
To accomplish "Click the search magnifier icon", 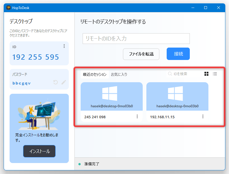I will click(x=170, y=74).
